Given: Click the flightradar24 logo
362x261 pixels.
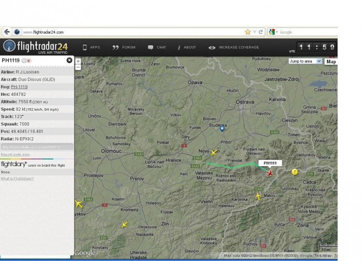Looking at the screenshot, I should pyautogui.click(x=36, y=47).
